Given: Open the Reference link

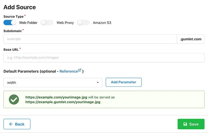Looking at the screenshot, I should 69,71.
